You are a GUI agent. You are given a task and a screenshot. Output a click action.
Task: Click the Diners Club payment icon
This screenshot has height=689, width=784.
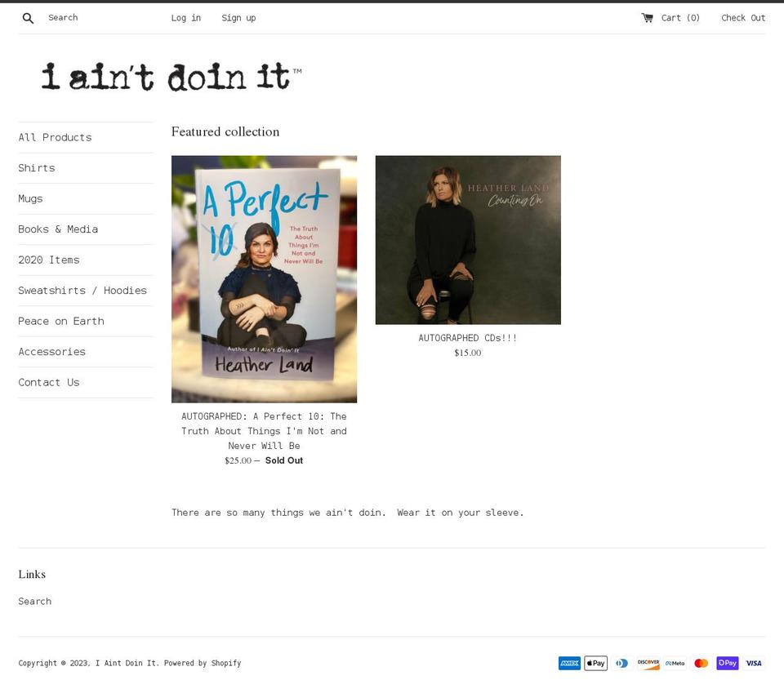tap(621, 663)
